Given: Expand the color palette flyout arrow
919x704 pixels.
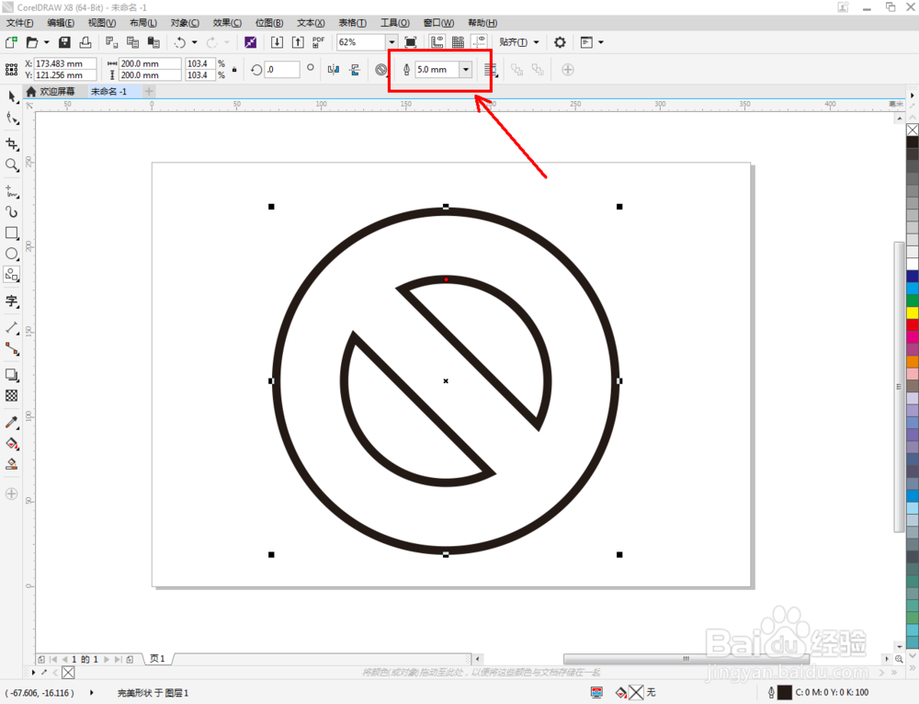Looking at the screenshot, I should pos(913,95).
